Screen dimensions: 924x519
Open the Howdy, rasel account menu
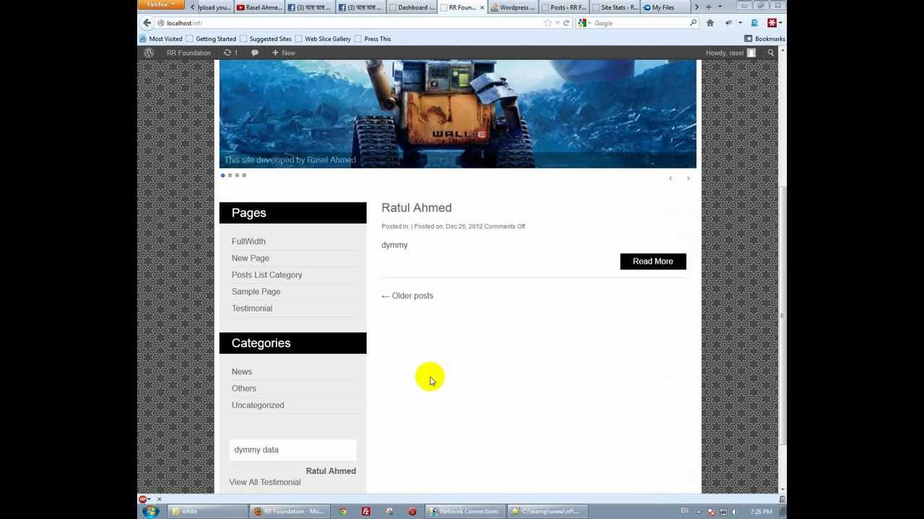click(x=730, y=53)
